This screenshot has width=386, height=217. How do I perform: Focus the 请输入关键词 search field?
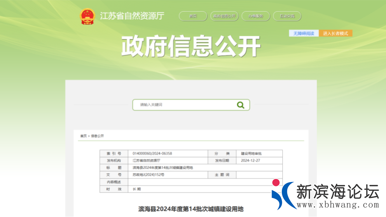(185, 105)
